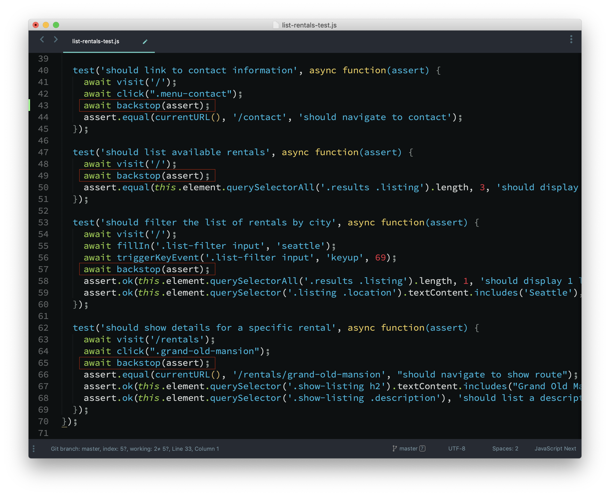
Task: Click the master branch label in status bar
Action: (x=408, y=449)
